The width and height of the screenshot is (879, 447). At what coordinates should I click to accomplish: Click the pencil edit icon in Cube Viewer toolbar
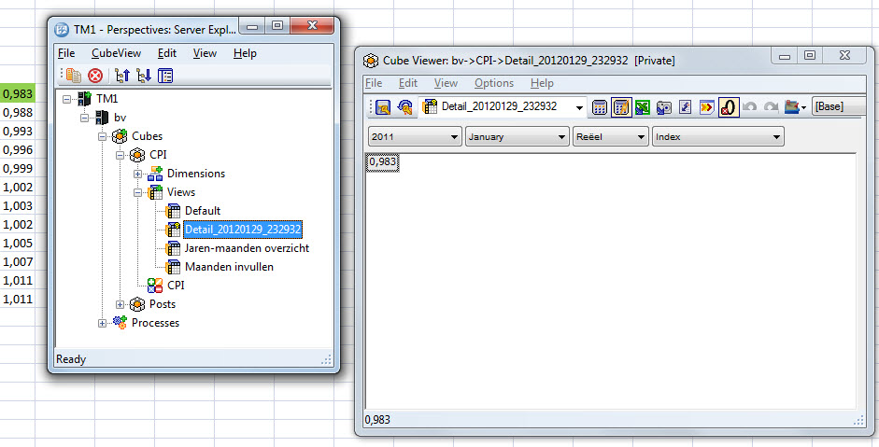click(685, 107)
